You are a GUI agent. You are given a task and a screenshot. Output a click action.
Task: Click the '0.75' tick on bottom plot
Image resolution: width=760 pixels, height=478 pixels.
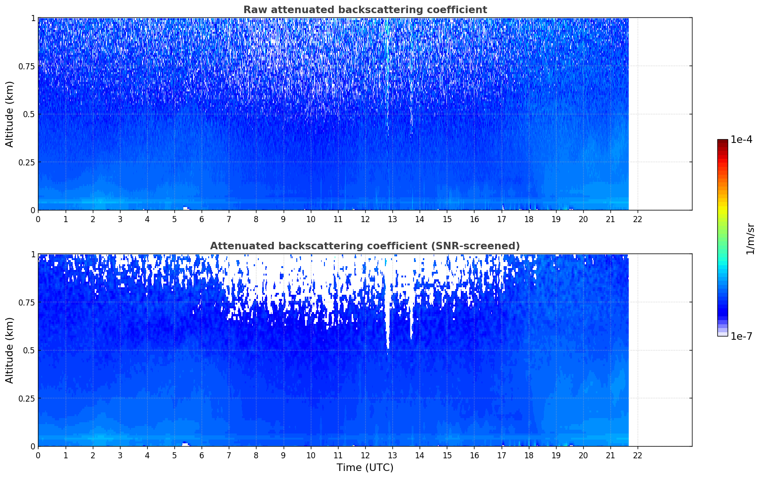[26, 303]
